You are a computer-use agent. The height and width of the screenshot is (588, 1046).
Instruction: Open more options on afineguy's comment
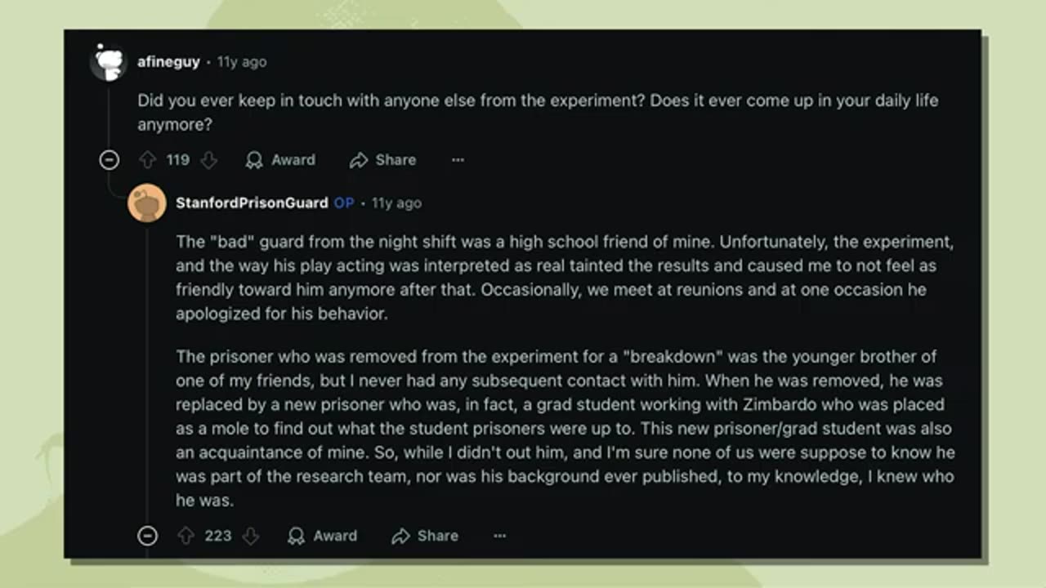pyautogui.click(x=458, y=160)
